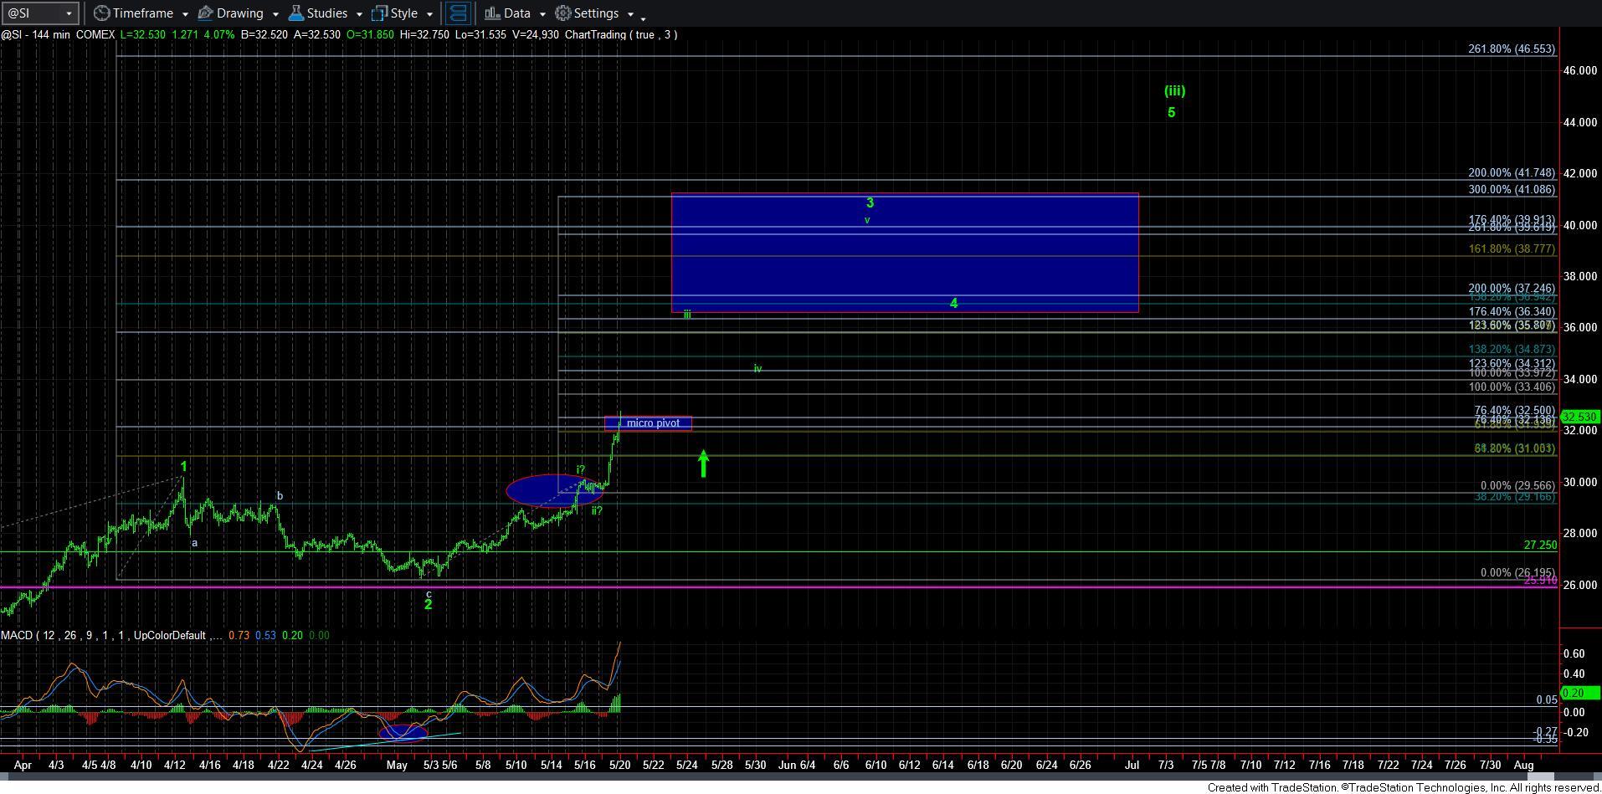Open the Settings menu label
Screen dimensions: 1602x794
click(596, 13)
